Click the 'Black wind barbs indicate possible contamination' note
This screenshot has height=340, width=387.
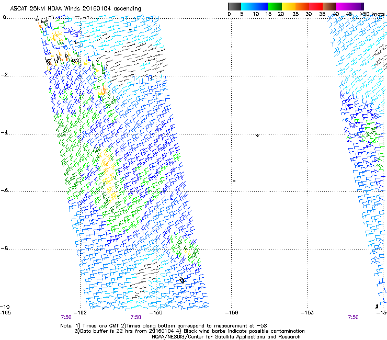point(244,331)
